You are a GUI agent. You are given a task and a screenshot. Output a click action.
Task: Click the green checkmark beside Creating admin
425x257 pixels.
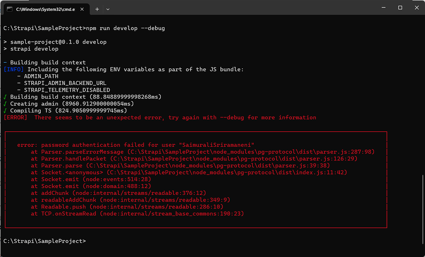(x=5, y=104)
